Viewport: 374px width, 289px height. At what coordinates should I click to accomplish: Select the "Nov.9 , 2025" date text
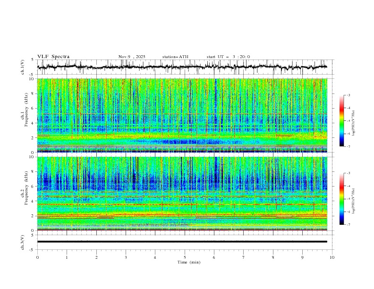click(x=132, y=57)
